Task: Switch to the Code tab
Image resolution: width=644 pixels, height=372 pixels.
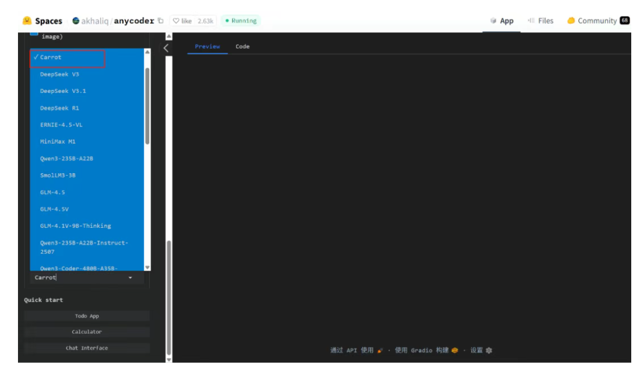Action: (243, 47)
